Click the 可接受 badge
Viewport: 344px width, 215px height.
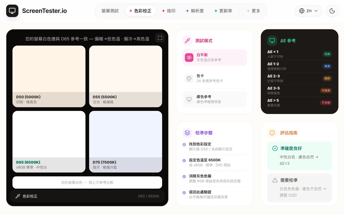[x=326, y=91]
